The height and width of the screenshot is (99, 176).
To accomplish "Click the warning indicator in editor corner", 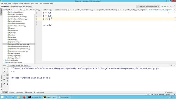I will (169, 13).
